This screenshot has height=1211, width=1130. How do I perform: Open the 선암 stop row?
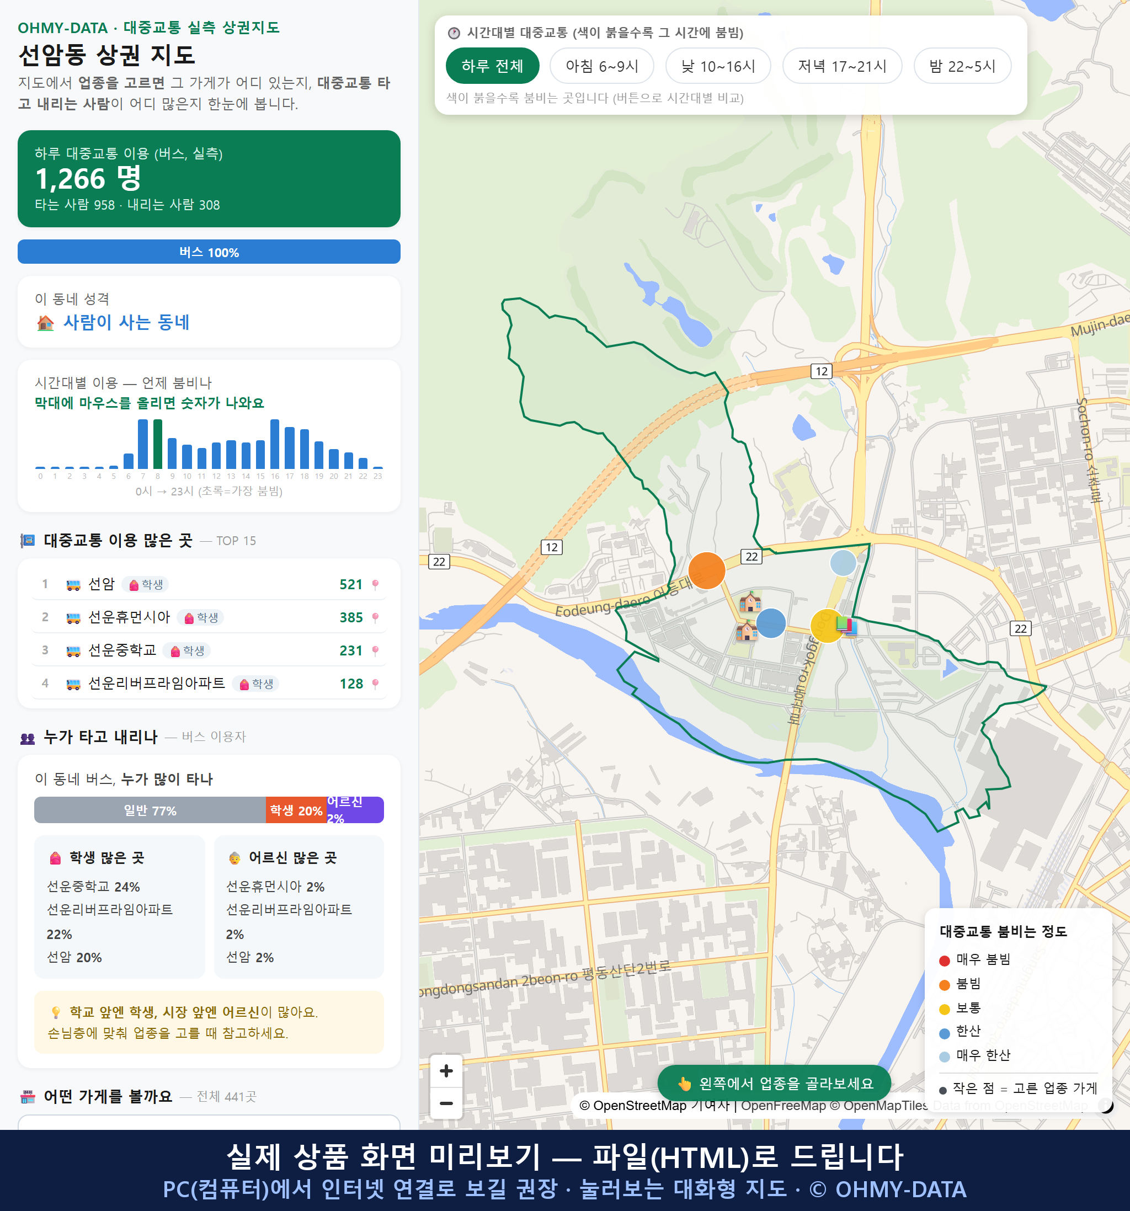click(209, 584)
